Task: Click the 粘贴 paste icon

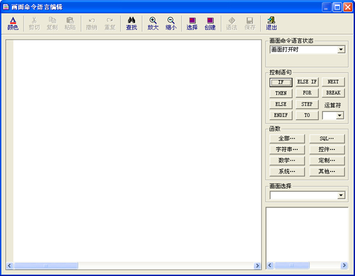Action: click(x=70, y=24)
